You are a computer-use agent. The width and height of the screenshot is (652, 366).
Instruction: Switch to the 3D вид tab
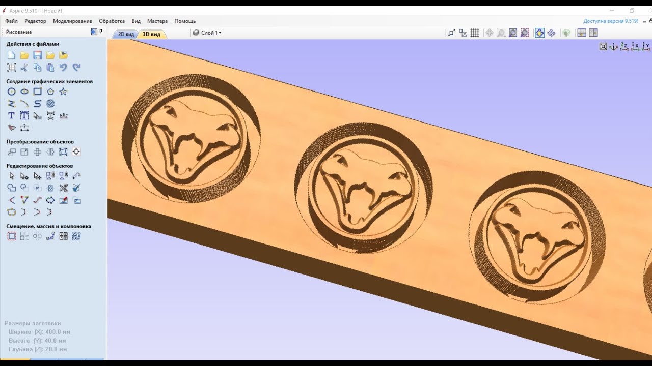pos(151,34)
